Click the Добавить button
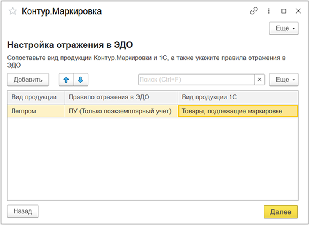The width and height of the screenshot is (309, 225). pyautogui.click(x=28, y=80)
